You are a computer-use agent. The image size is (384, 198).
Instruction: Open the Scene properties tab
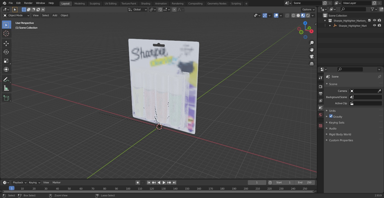pos(320,108)
